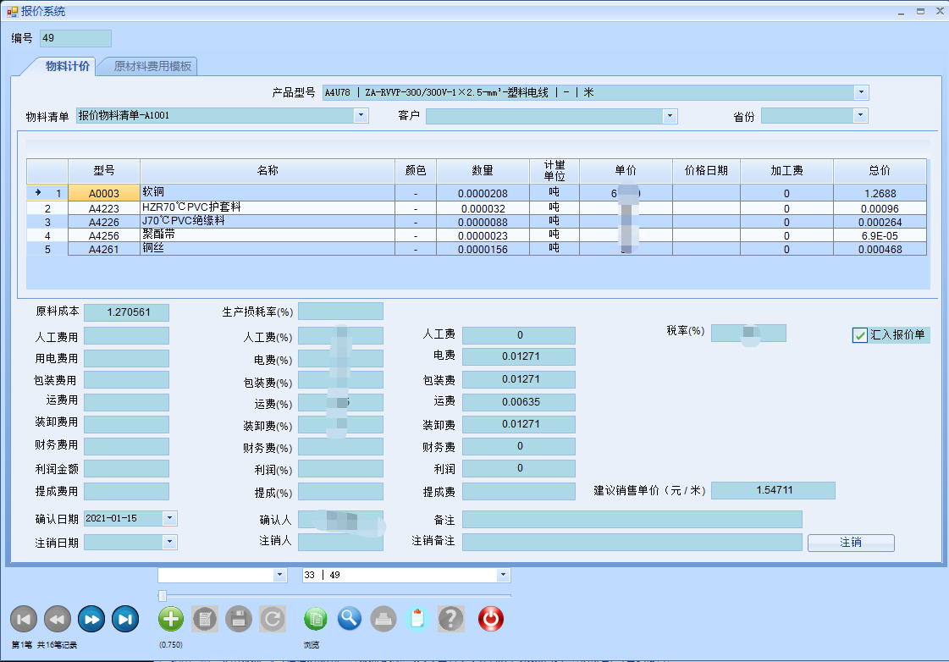Open the green browse (浏览) icon
Image resolution: width=949 pixels, height=662 pixels.
316,619
